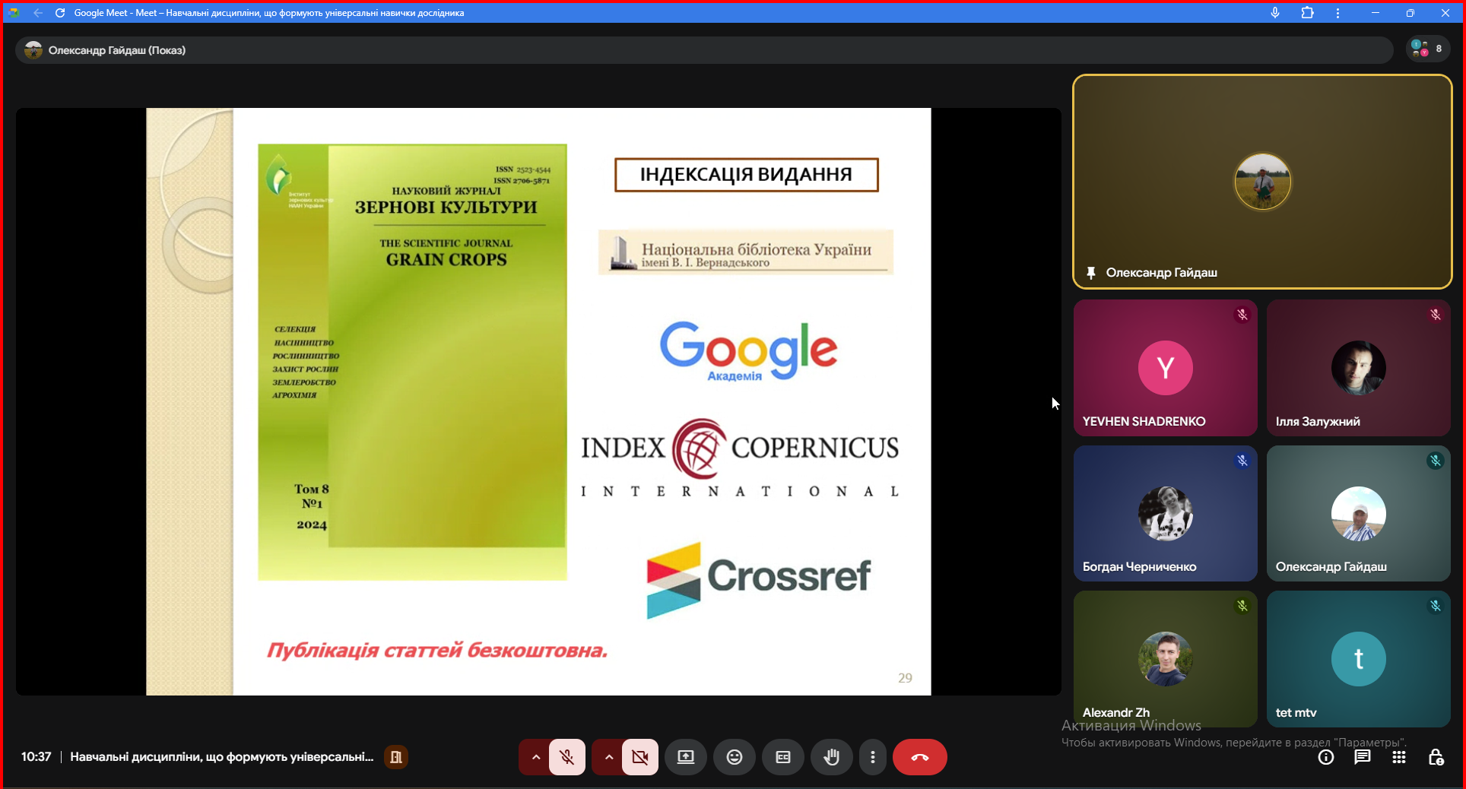Open the emoji reactions panel

point(735,757)
